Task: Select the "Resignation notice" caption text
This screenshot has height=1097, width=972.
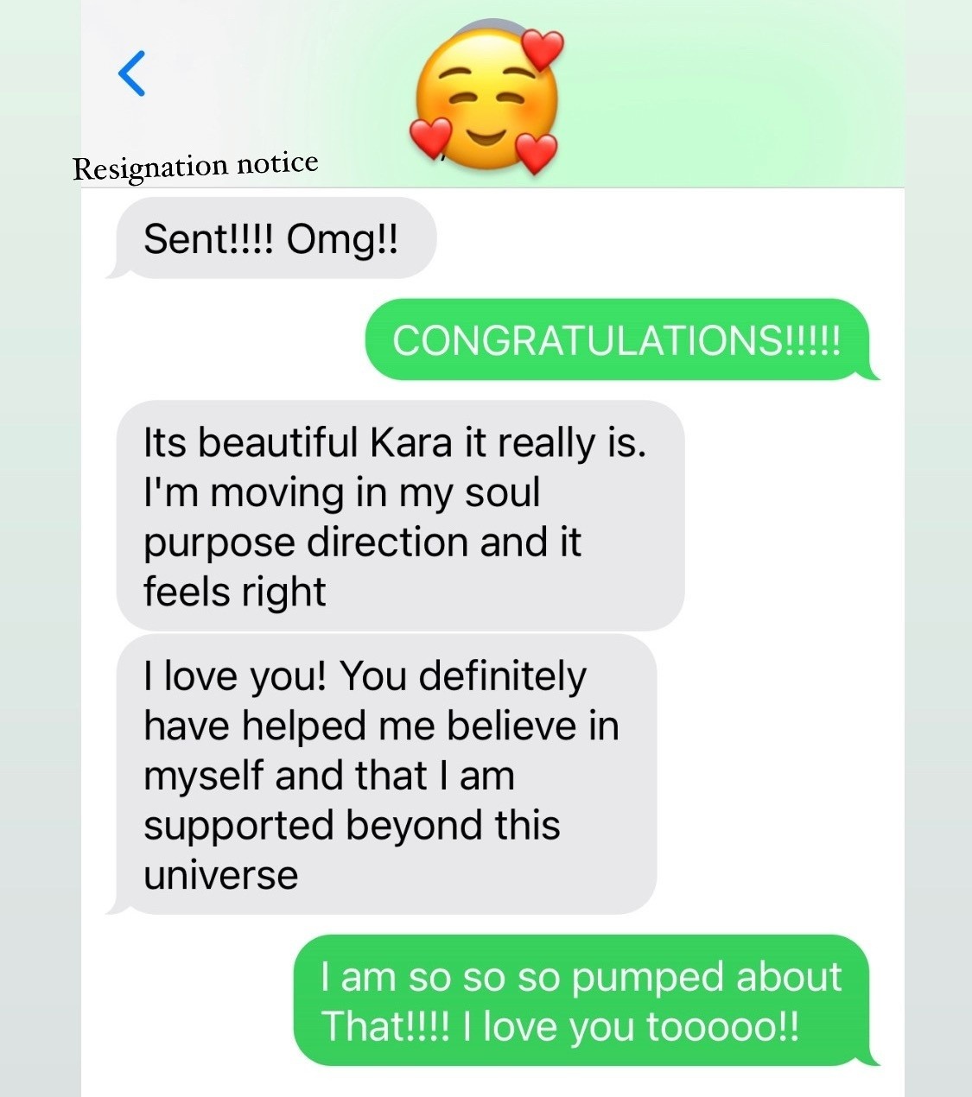Action: pos(195,165)
